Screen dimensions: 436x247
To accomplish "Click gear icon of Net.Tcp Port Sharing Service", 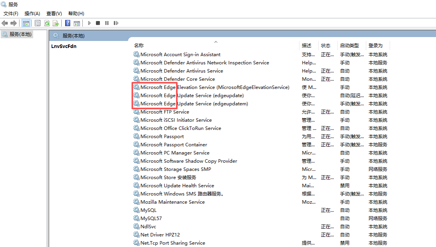I will pyautogui.click(x=136, y=243).
